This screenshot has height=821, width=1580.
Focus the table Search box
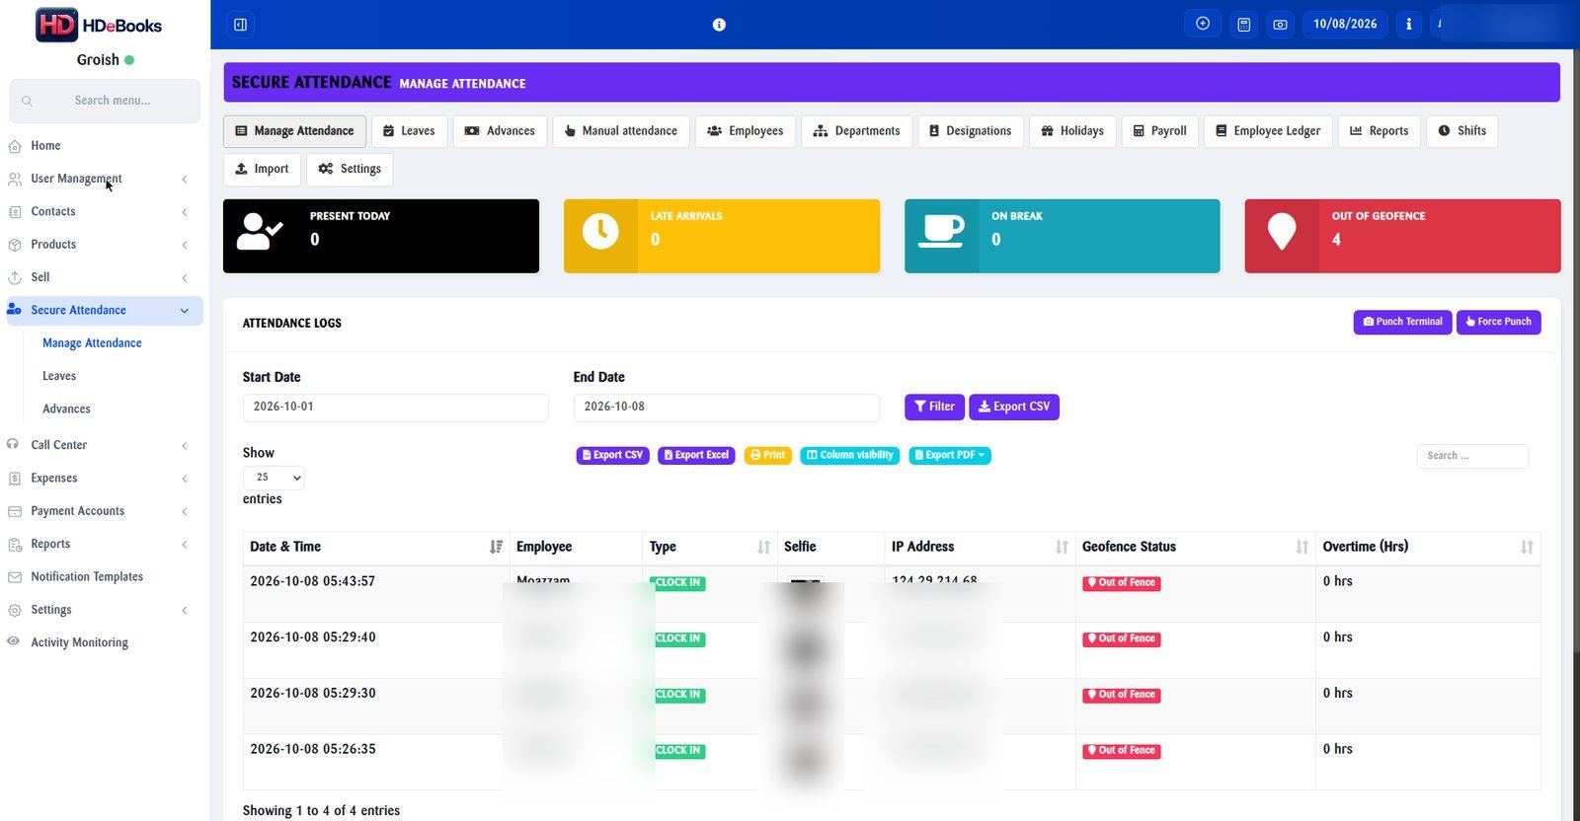pyautogui.click(x=1472, y=456)
